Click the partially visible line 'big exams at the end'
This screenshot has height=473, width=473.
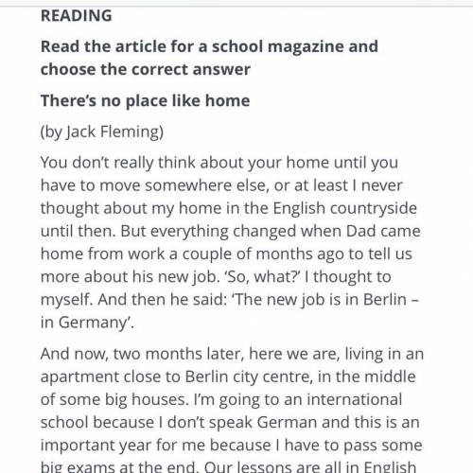(x=118, y=466)
